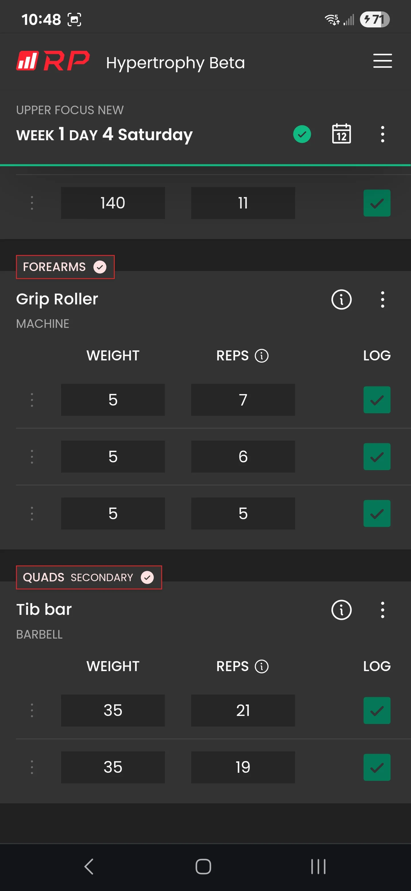
Task: Open Tib bar exercise options menu
Action: tap(382, 610)
